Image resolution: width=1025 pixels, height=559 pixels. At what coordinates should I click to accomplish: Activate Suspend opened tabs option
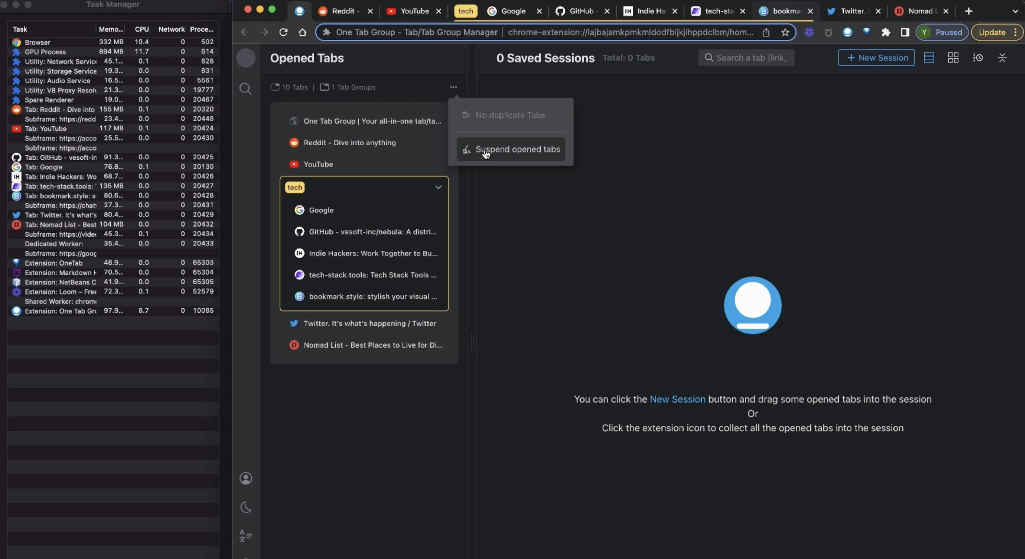point(517,149)
